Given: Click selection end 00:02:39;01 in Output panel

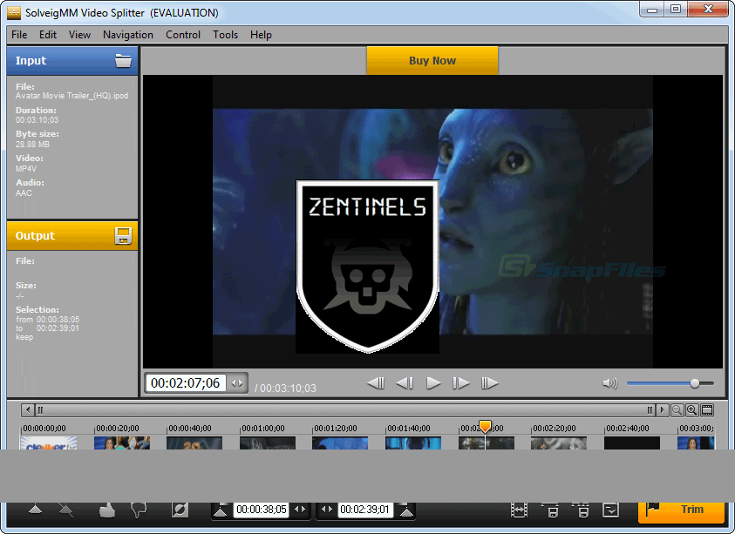Looking at the screenshot, I should coord(58,328).
